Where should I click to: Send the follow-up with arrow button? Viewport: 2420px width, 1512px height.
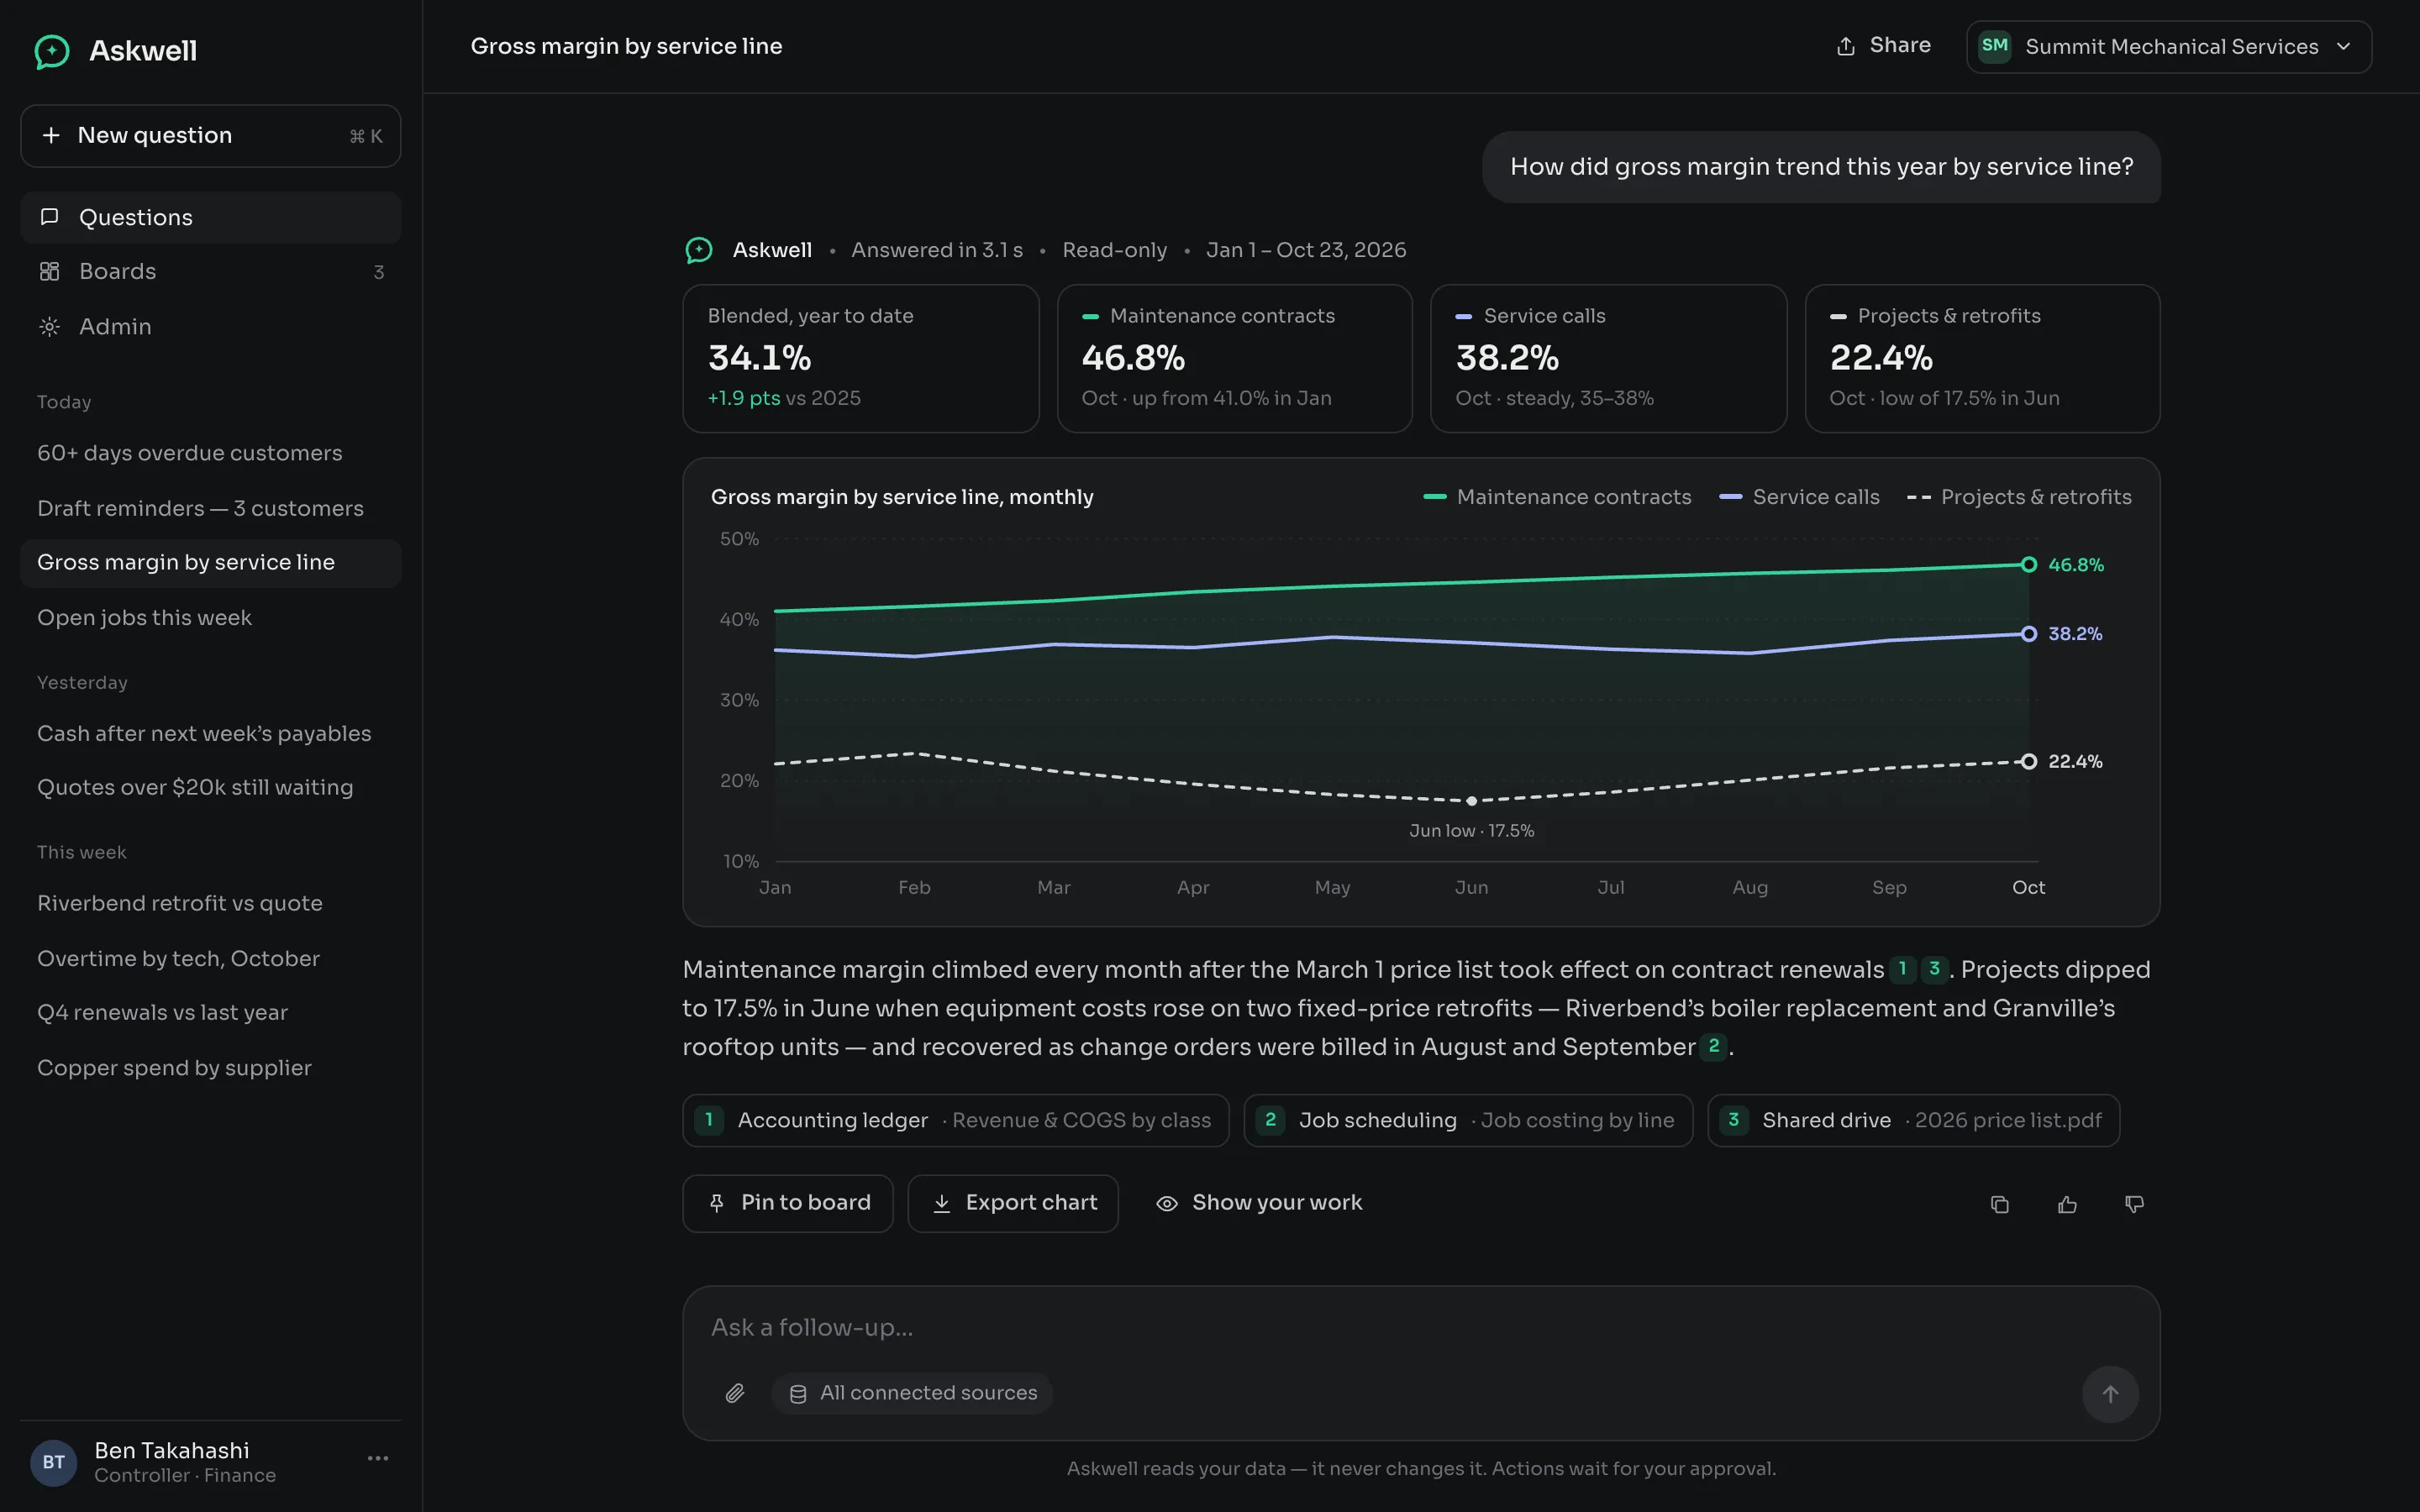pyautogui.click(x=2110, y=1394)
